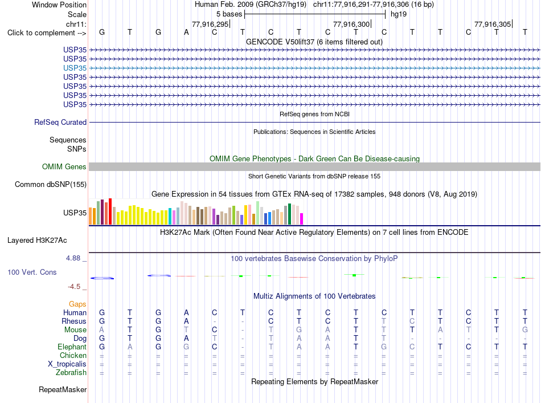Click the Layered H3K27Ac track label
This screenshot has height=403, width=541.
point(37,241)
